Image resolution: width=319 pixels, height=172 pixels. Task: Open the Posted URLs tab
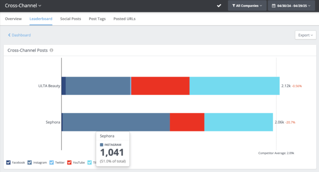coord(124,19)
